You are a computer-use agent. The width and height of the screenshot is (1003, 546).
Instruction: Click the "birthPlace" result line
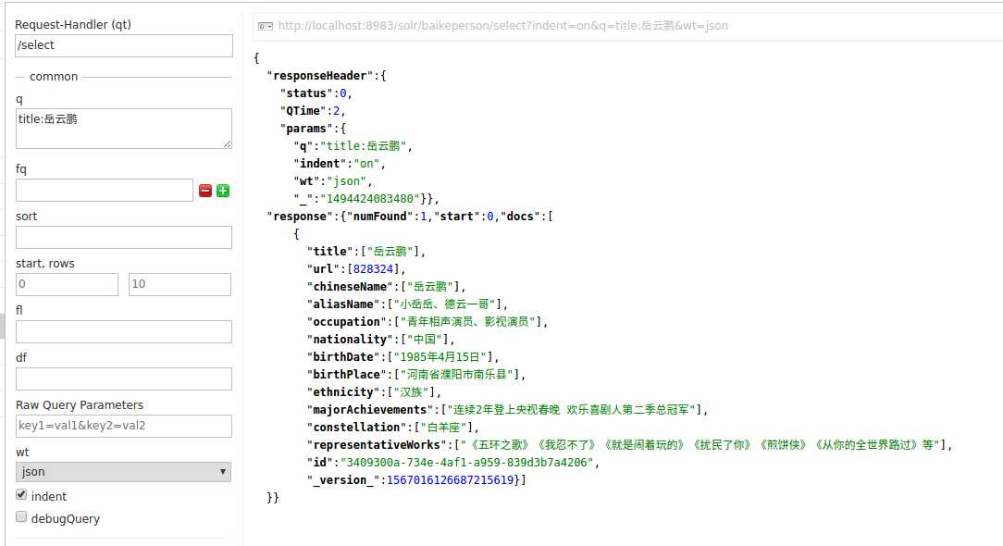coord(416,375)
